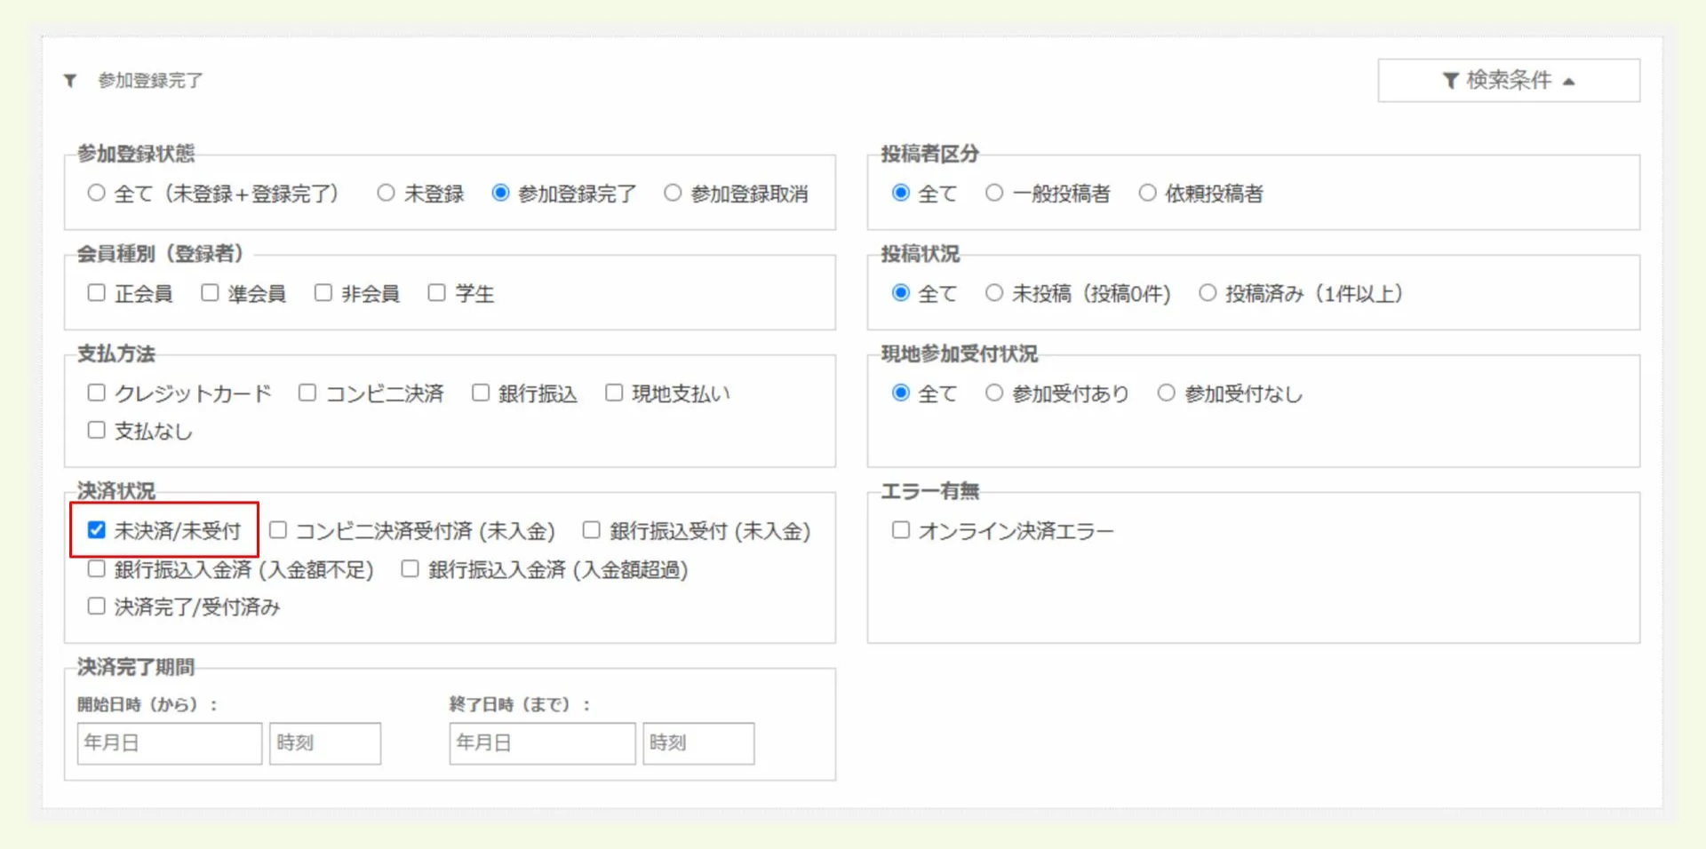The width and height of the screenshot is (1706, 849).
Task: Check 銀行振込受付（未入金）status
Action: 591,529
